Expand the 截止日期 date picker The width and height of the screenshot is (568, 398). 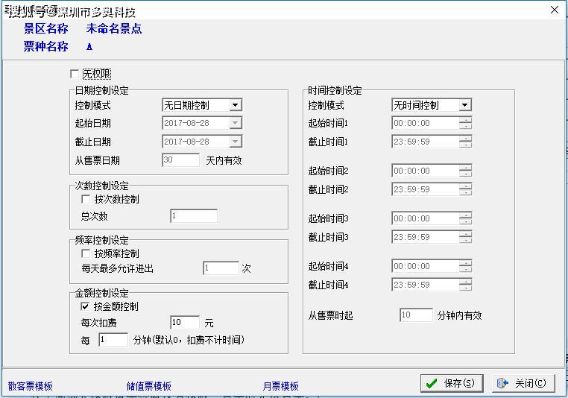click(x=235, y=142)
